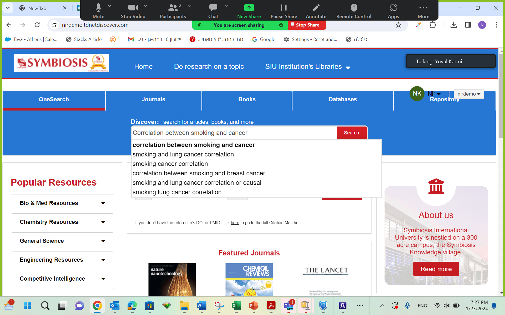Bookmark this page with the star icon
Viewport: 505px width, 315px height.
pyautogui.click(x=398, y=25)
